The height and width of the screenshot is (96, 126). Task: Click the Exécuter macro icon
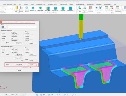tap(107, 9)
